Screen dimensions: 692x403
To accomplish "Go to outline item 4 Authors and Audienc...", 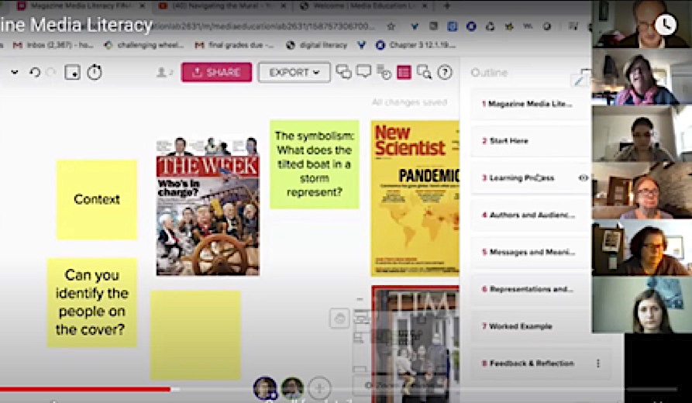I will (x=531, y=215).
